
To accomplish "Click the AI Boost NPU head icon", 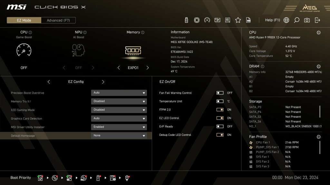I will tap(78, 50).
